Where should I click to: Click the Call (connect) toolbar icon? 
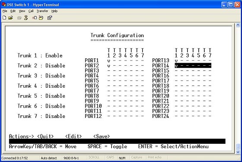point(19,18)
